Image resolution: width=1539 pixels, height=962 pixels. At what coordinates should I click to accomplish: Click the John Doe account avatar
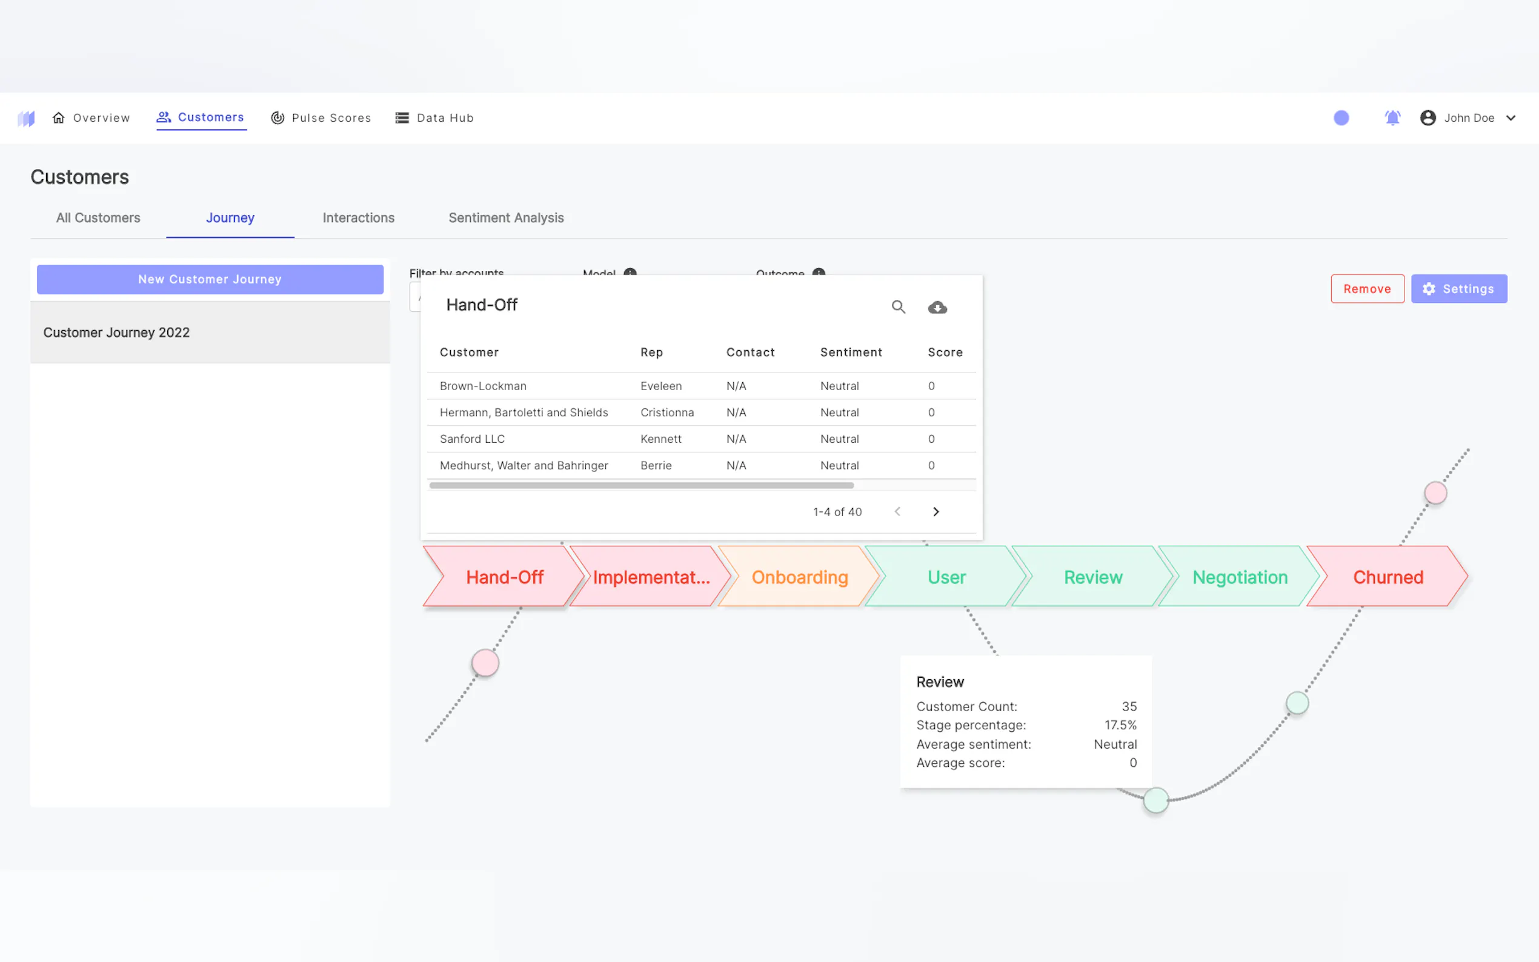(x=1427, y=118)
